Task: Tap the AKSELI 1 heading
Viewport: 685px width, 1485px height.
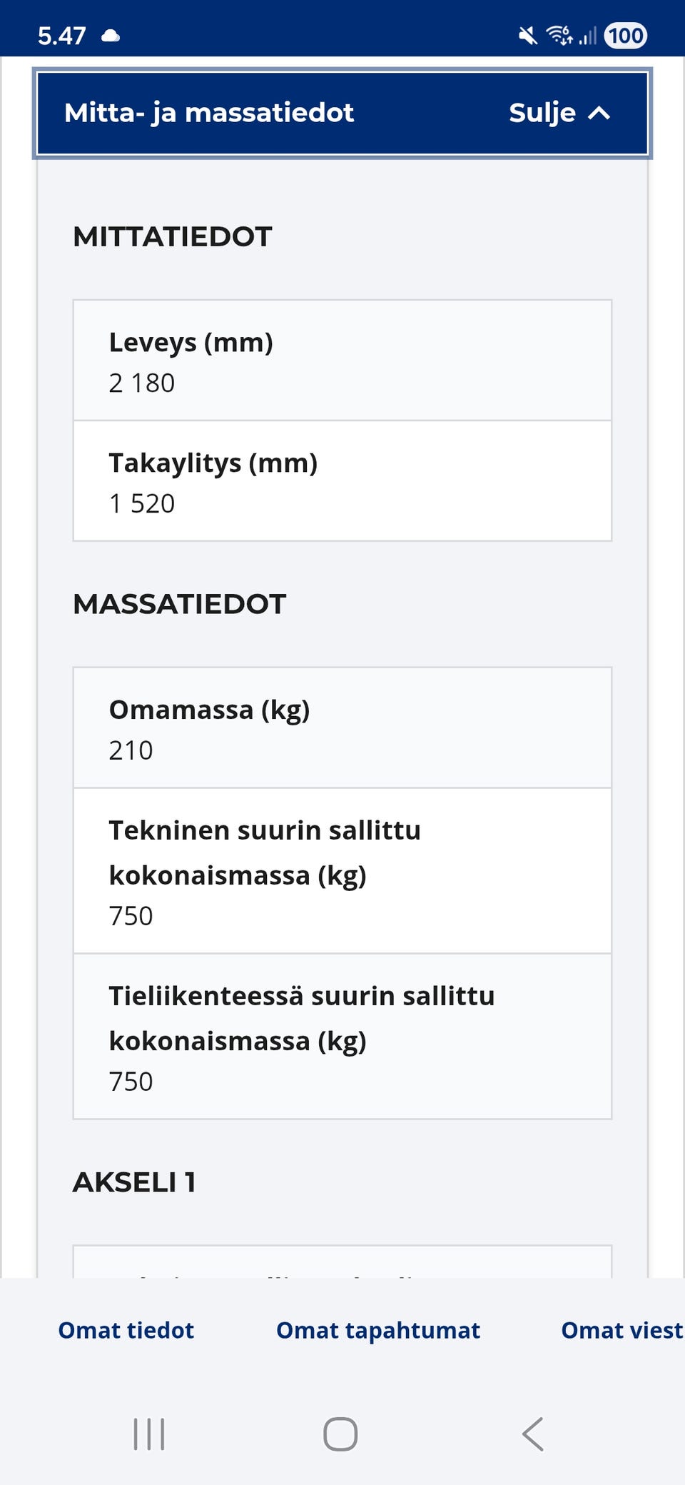Action: 134,1182
